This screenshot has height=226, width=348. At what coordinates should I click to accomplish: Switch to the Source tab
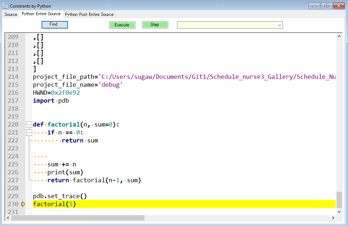point(10,14)
